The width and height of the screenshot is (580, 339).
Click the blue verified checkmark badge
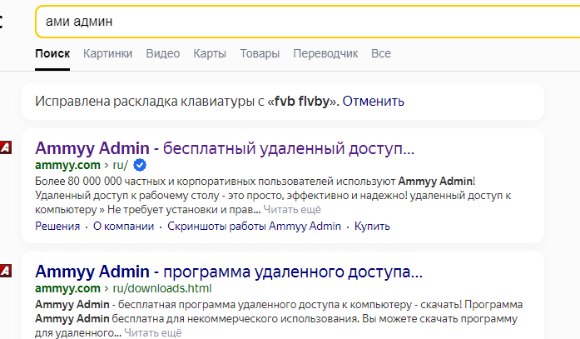pyautogui.click(x=140, y=165)
